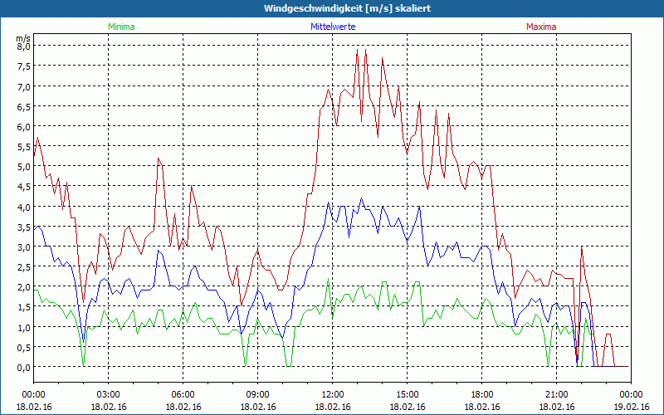
Task: Click the 7,0 y-axis tick label
Action: 23,86
